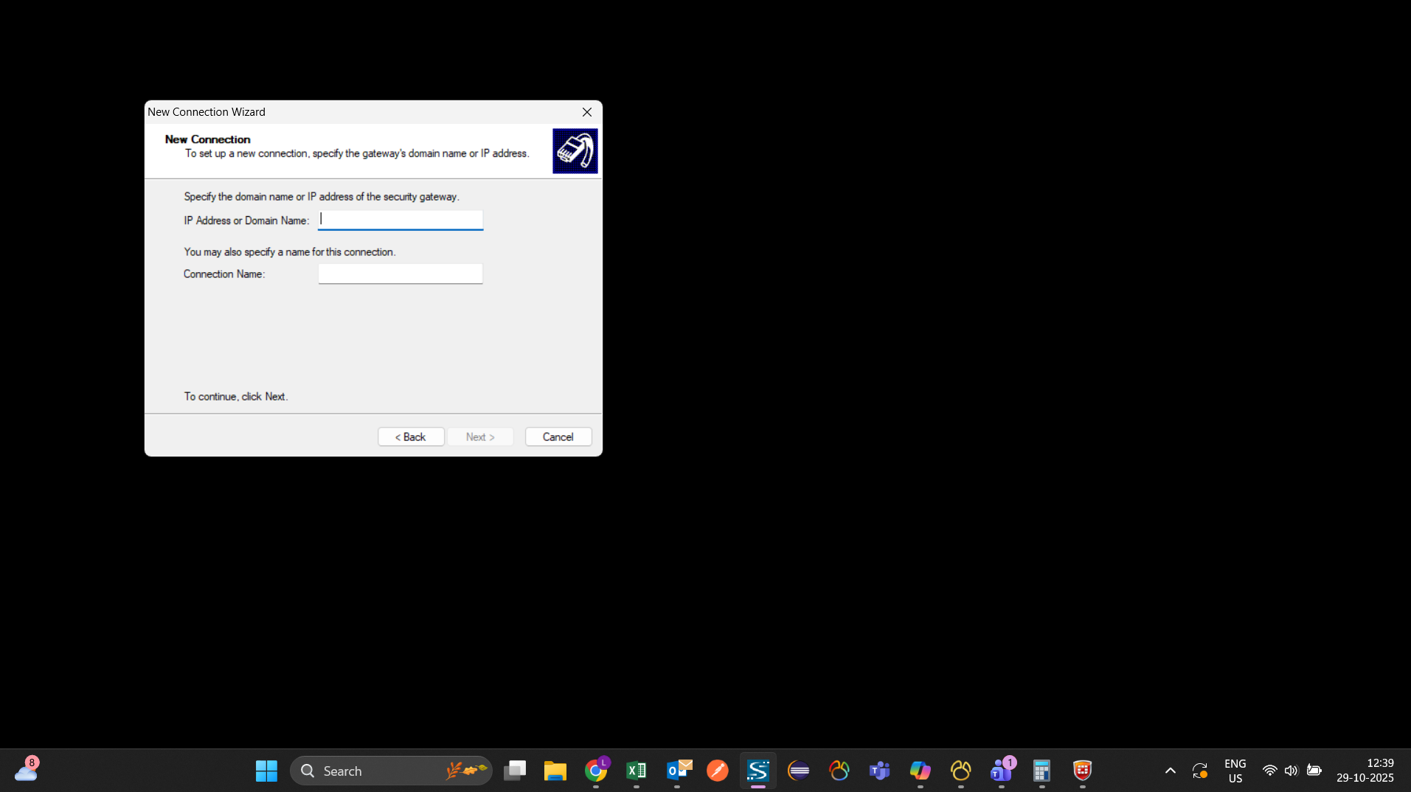Click the 'Connection Name:' label
Viewport: 1411px width, 792px height.
[224, 274]
